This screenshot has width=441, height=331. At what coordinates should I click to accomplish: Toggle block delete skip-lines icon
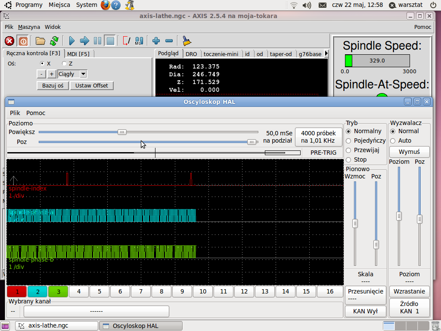(x=127, y=41)
